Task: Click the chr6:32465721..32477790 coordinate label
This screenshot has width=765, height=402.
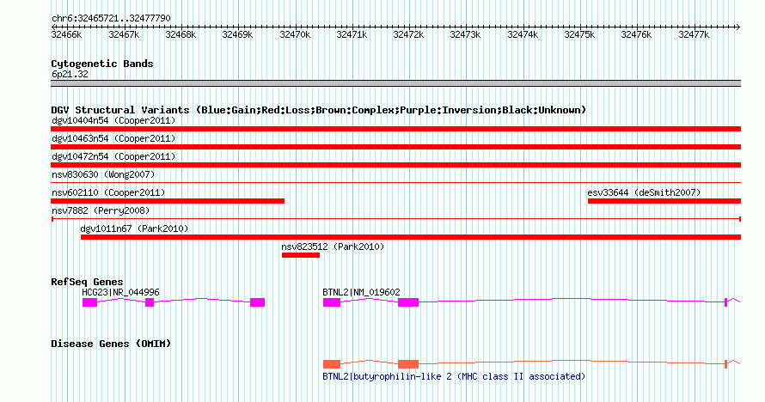Action: pos(111,19)
